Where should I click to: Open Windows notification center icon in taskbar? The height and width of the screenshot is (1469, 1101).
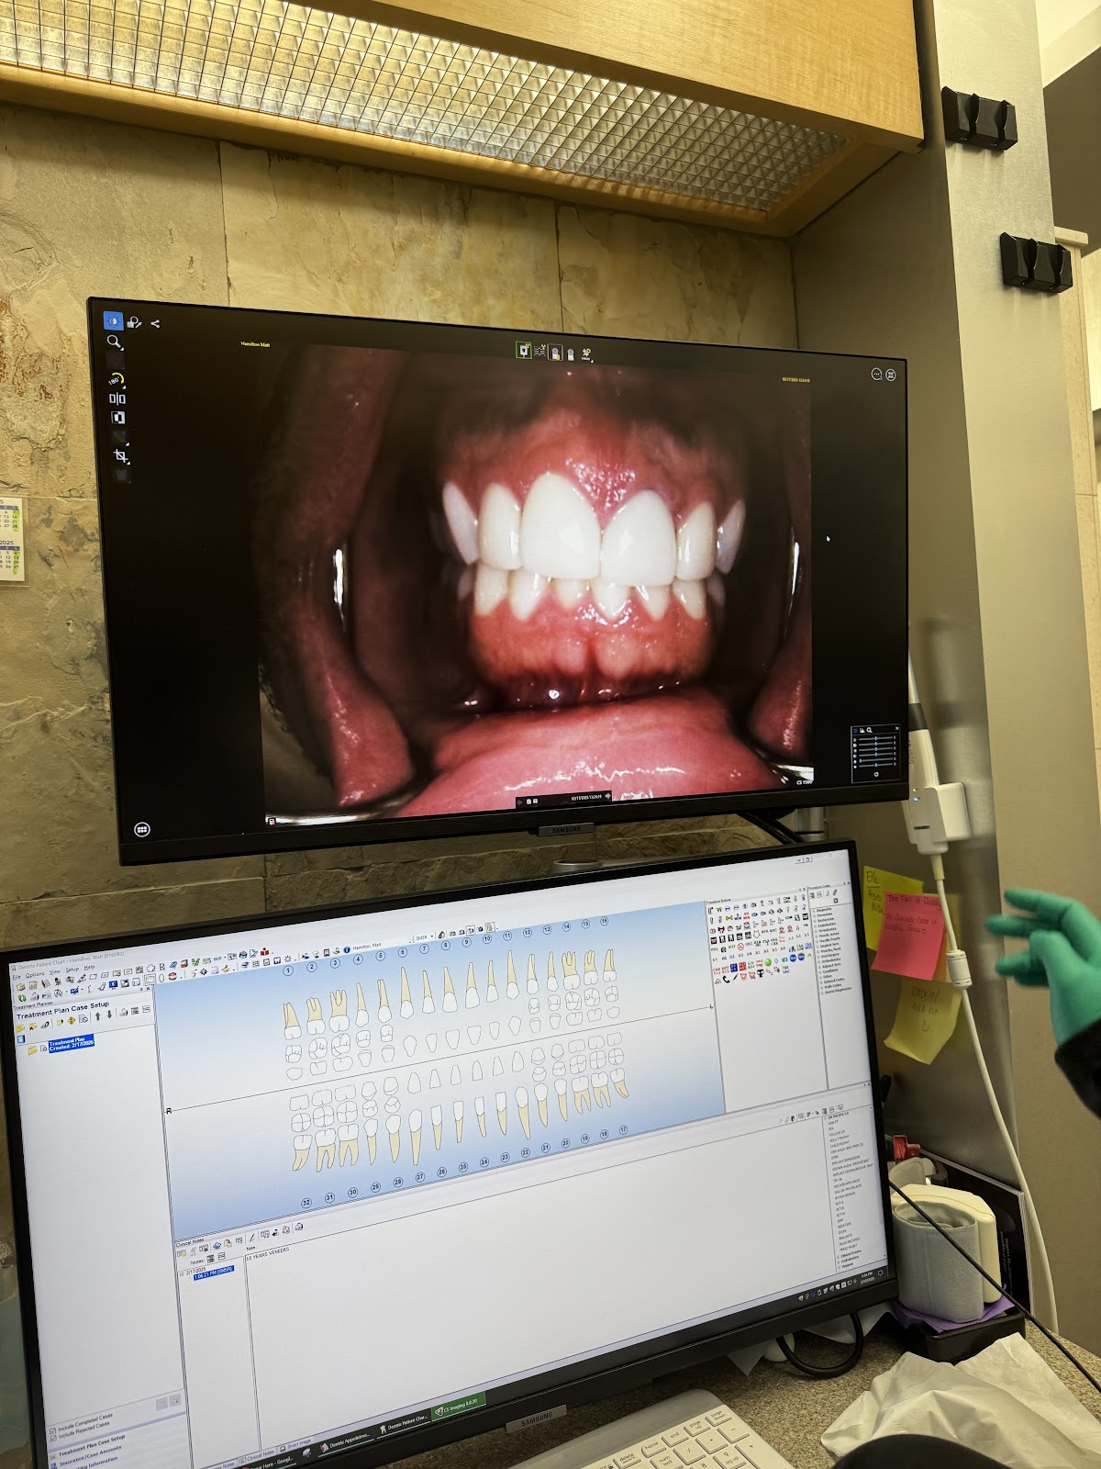click(880, 1273)
